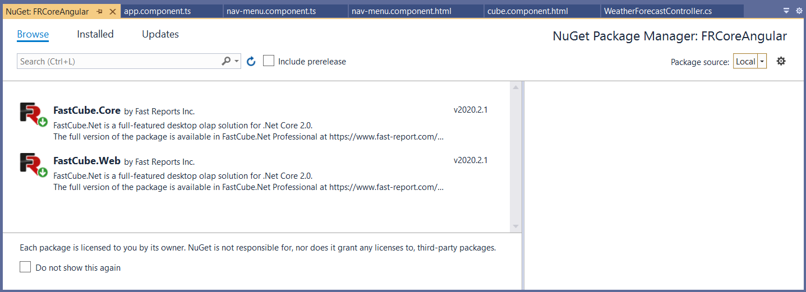Close the NuGet: FRCoreAngular tab
The height and width of the screenshot is (292, 806).
pyautogui.click(x=113, y=11)
